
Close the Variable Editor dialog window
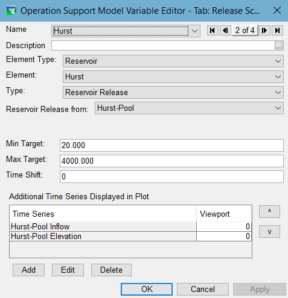point(277,10)
